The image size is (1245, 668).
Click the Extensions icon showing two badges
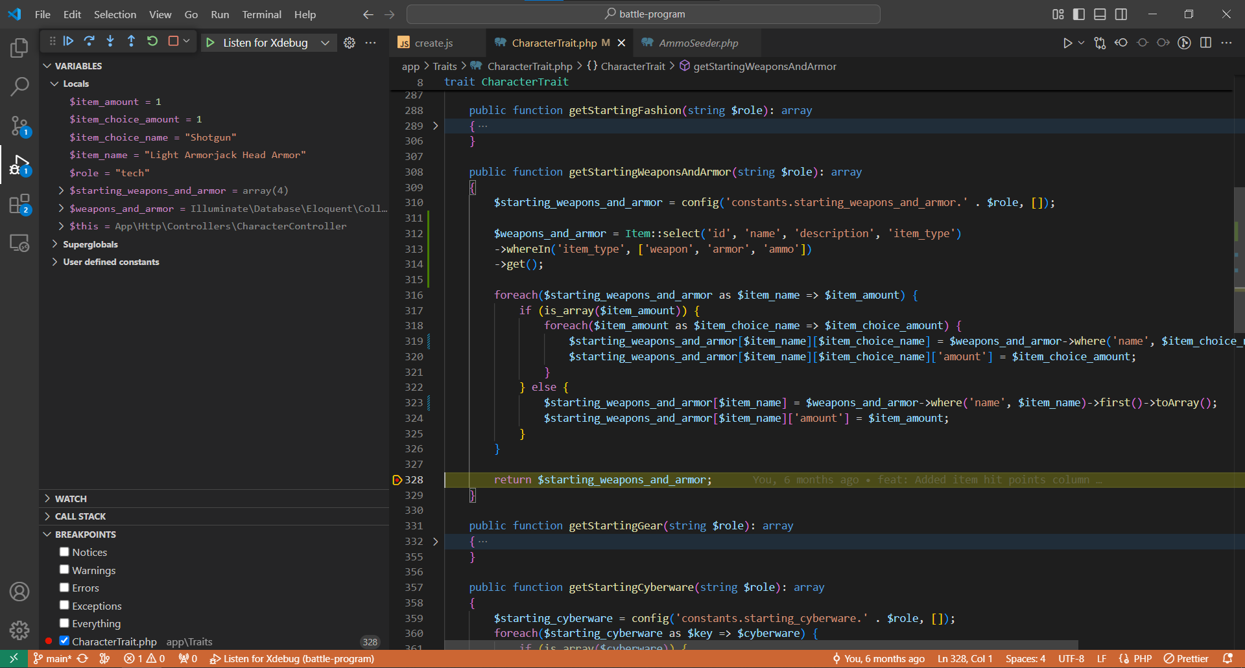click(19, 203)
